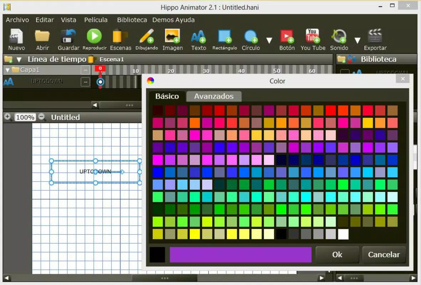Image resolution: width=421 pixels, height=285 pixels.
Task: Open the Escenas scenes tool
Action: [120, 39]
